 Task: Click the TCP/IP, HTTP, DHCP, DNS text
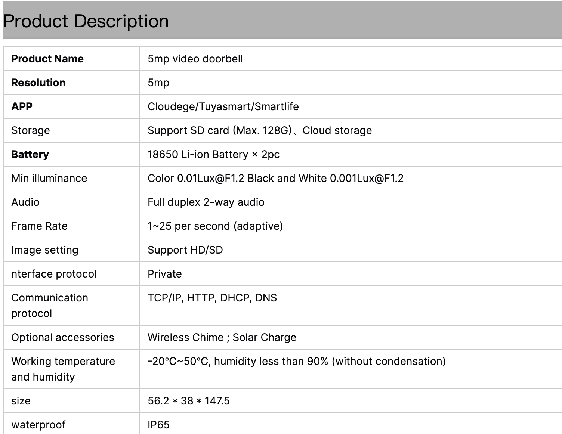212,298
